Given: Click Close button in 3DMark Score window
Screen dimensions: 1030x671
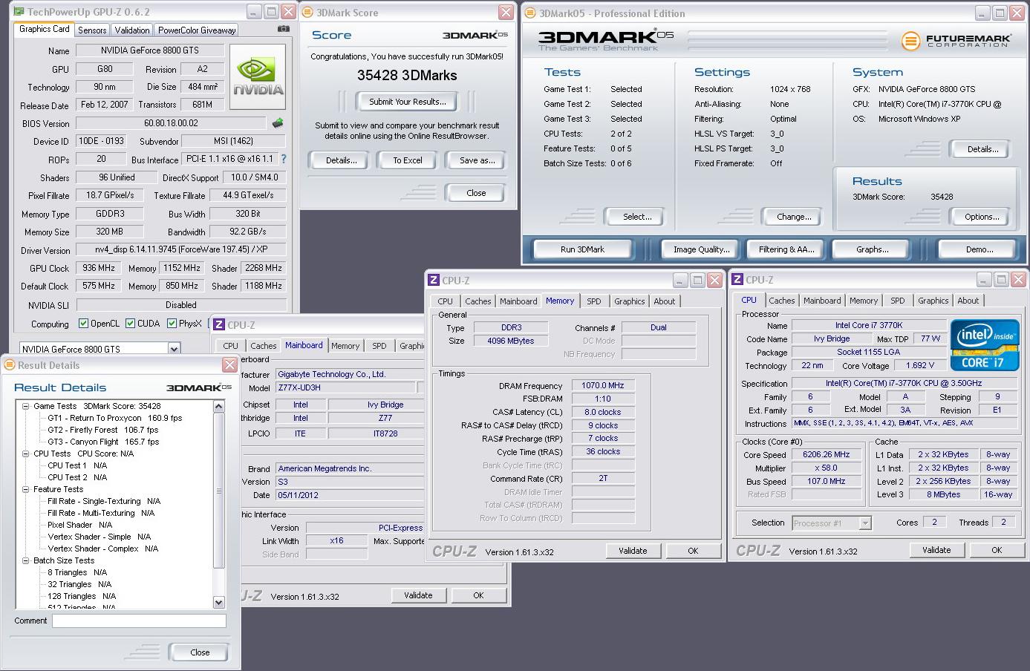Looking at the screenshot, I should 476,193.
